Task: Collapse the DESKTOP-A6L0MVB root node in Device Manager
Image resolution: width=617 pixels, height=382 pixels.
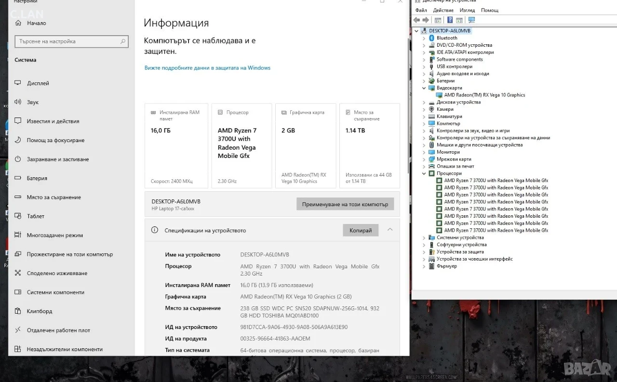Action: click(417, 31)
